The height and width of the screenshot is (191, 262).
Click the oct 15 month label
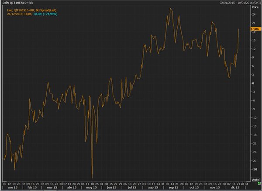tap(194, 188)
